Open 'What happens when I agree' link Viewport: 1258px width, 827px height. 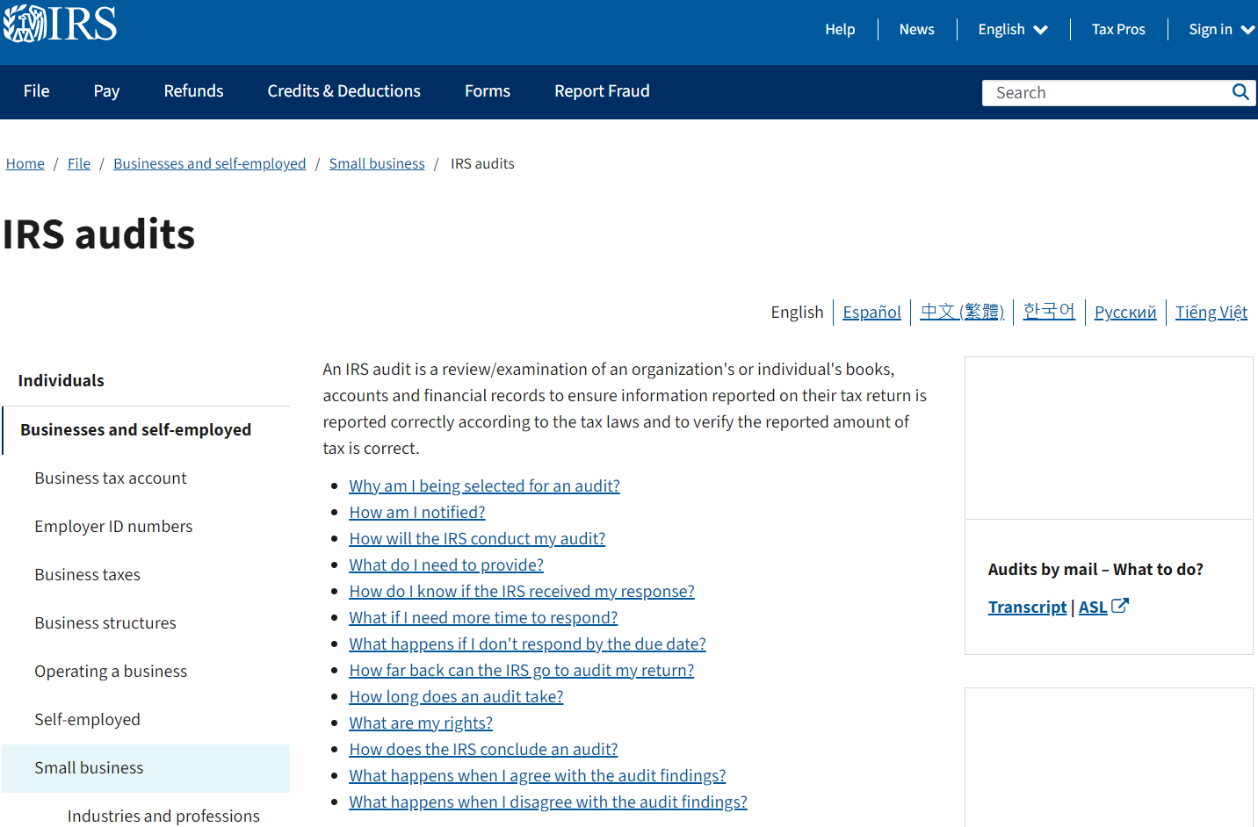click(538, 776)
